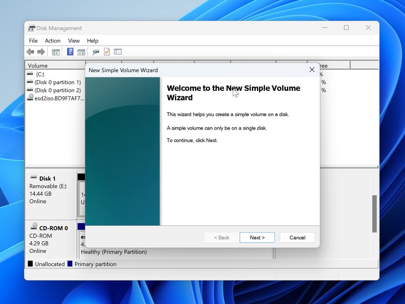Click the CD-ROM 0 disc icon

pos(34,227)
